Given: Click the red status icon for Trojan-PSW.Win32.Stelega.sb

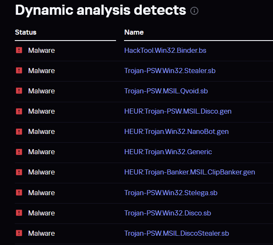Looking at the screenshot, I should (19, 193).
